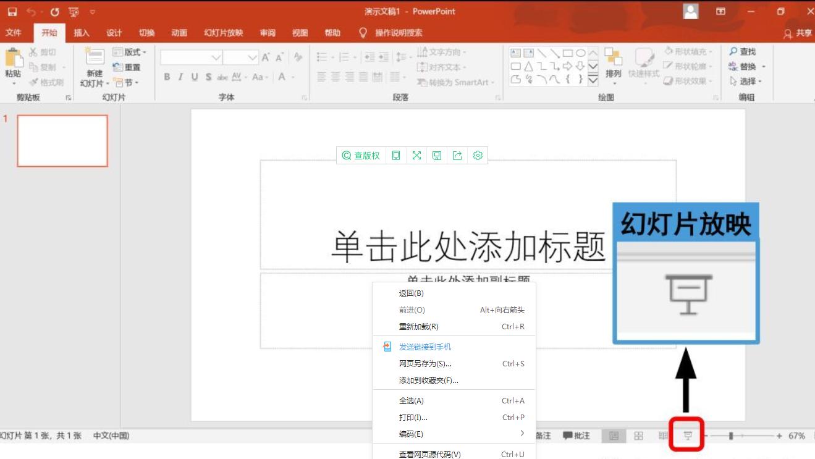Viewport: 815px width, 459px height.
Task: Select the normal view icon in status bar
Action: click(612, 436)
